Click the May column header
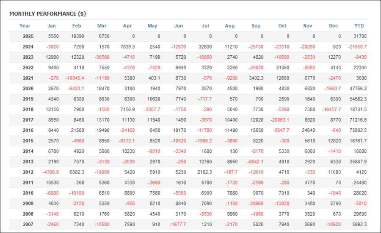Viewport: 381px width, 233px height. point(152,26)
